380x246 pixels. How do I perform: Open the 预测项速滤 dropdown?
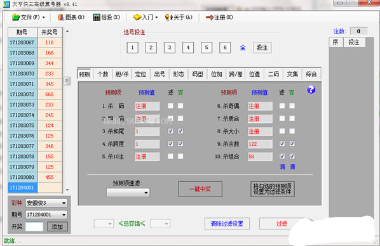pos(128,193)
